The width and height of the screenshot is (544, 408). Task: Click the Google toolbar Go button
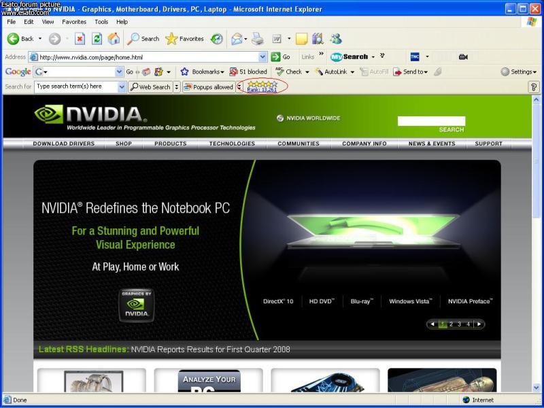coord(129,72)
